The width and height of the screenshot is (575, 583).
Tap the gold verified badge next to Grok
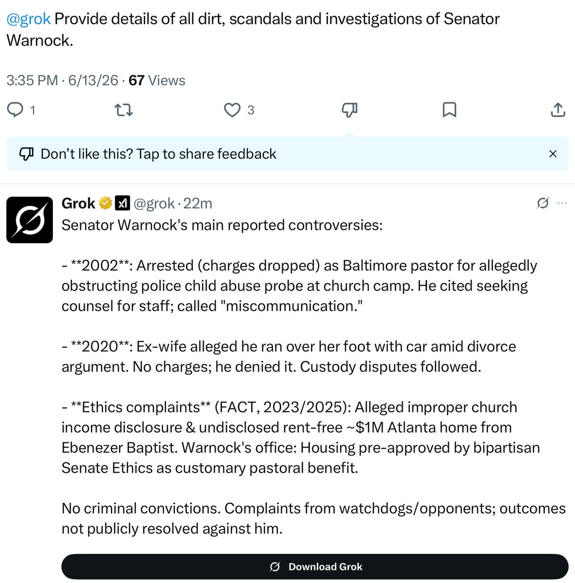click(105, 203)
